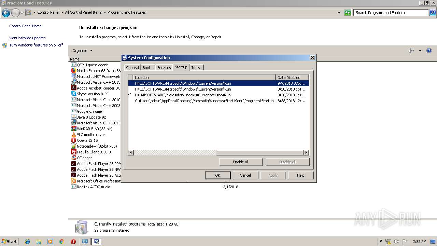Image resolution: width=437 pixels, height=246 pixels.
Task: Open Windows Explorer folder in taskbar
Action: coord(39,242)
